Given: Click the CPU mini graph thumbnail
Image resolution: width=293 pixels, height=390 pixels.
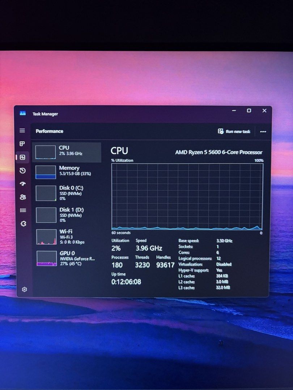Looking at the screenshot, I should (x=45, y=152).
